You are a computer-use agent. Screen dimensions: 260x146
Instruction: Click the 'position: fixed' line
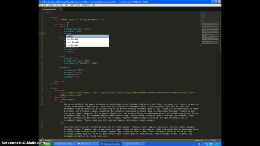(73, 31)
